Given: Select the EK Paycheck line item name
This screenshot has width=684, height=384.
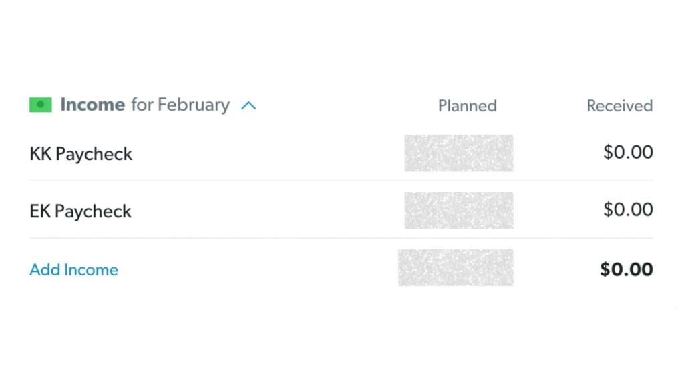Looking at the screenshot, I should (80, 211).
